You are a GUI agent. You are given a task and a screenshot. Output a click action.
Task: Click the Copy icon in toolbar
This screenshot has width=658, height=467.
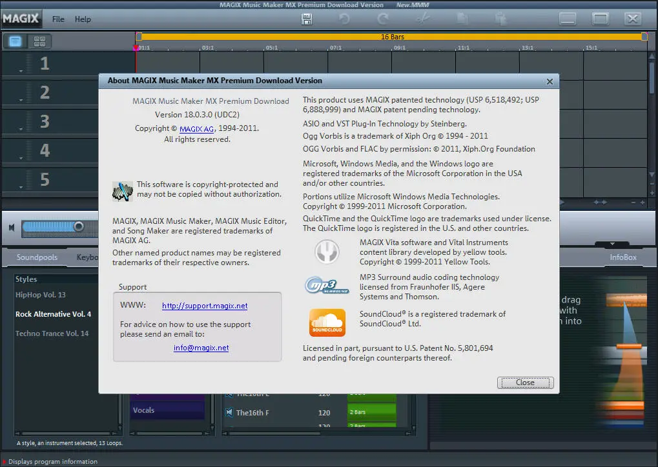click(x=462, y=19)
